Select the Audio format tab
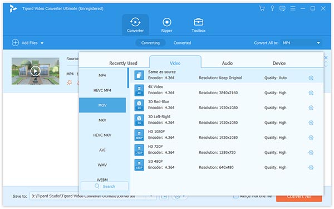 click(227, 63)
